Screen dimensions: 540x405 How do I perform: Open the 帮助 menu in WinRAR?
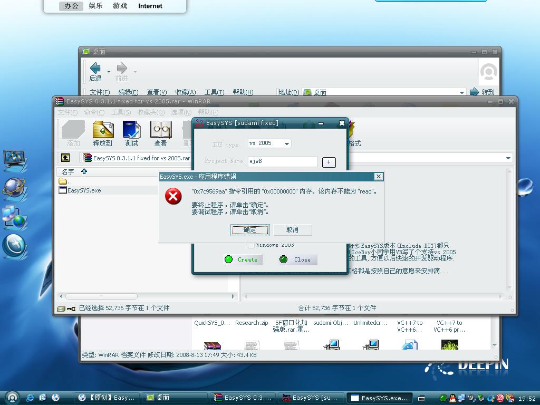point(208,112)
